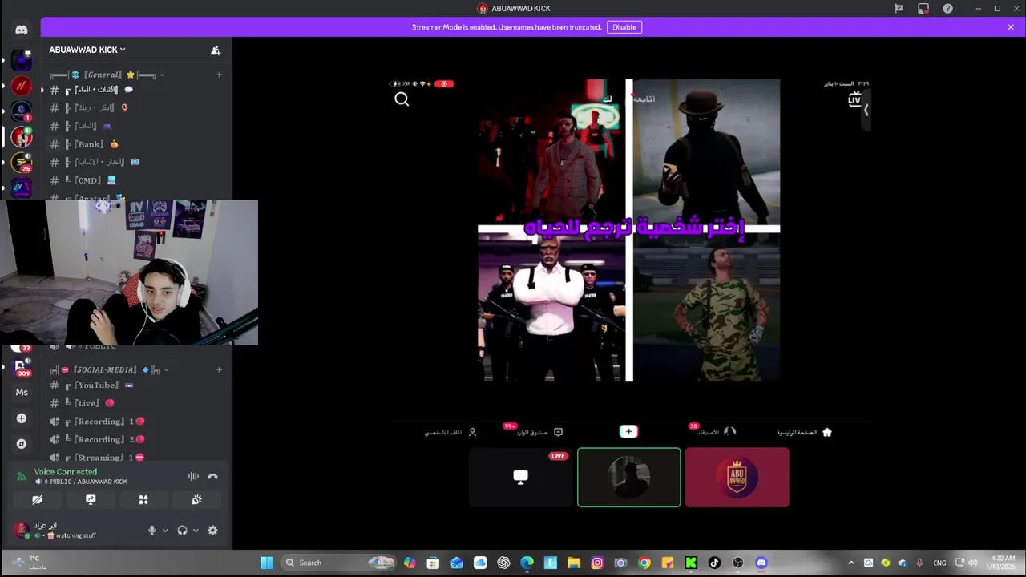
Task: Open the server icon with 309 badge
Action: (x=22, y=367)
